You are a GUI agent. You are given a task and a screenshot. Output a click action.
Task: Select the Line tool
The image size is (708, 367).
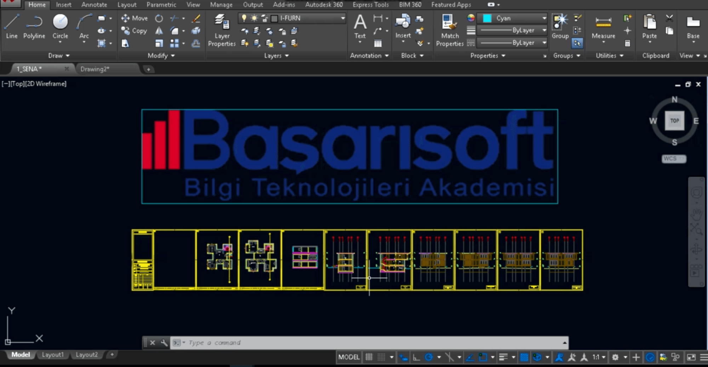(12, 26)
